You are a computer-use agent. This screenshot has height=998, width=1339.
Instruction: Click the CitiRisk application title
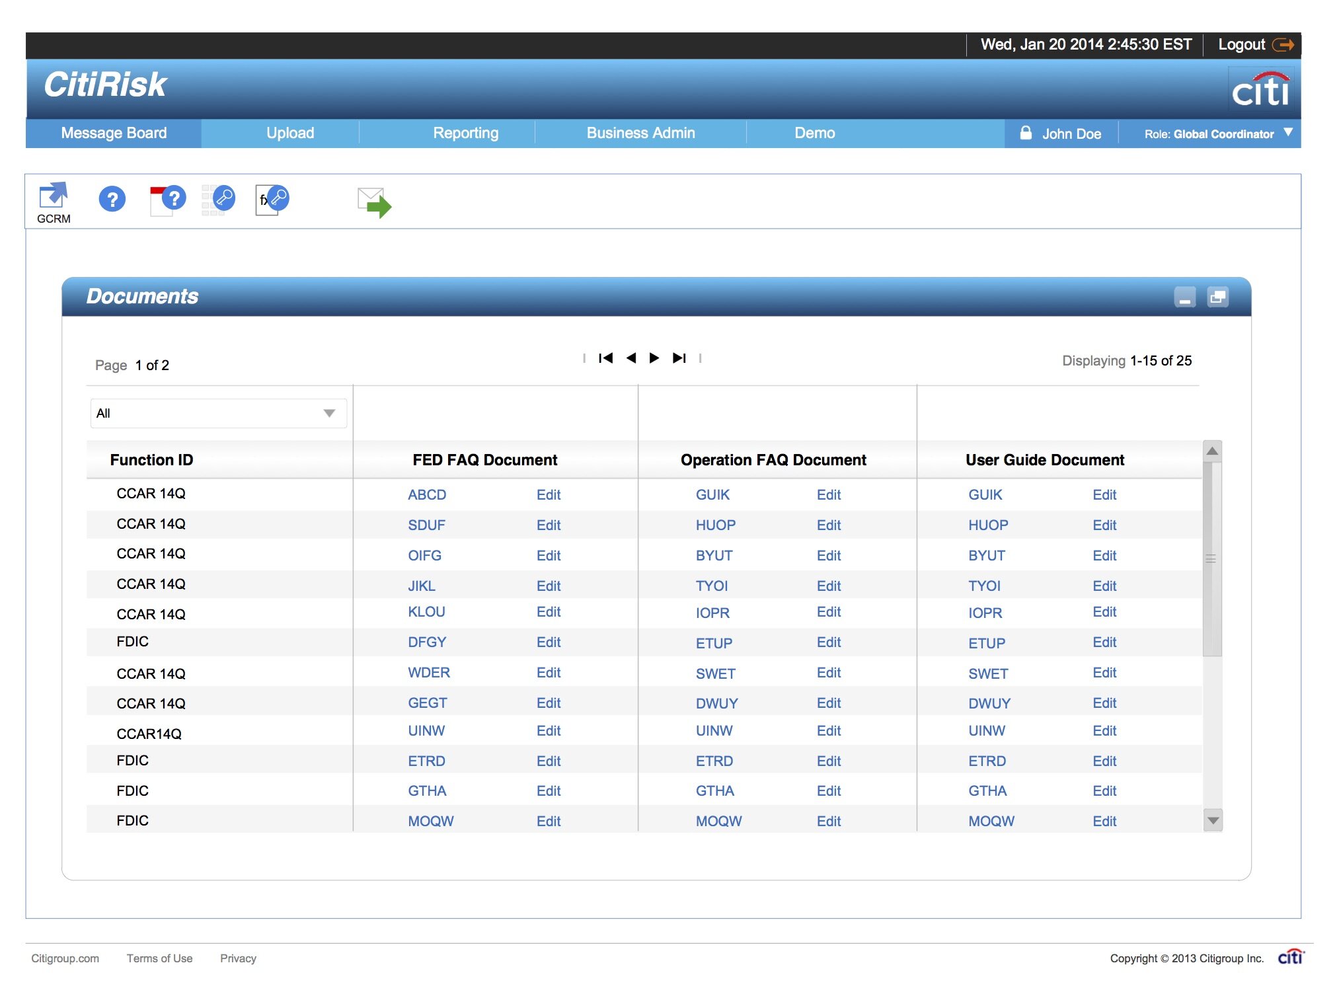[x=105, y=85]
